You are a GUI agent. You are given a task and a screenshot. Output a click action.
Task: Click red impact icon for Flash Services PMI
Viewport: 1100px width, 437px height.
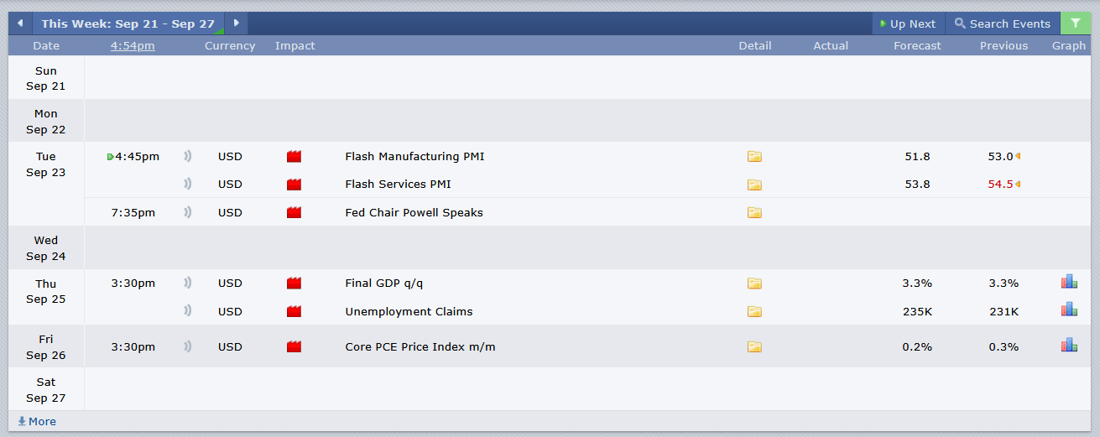pyautogui.click(x=294, y=185)
